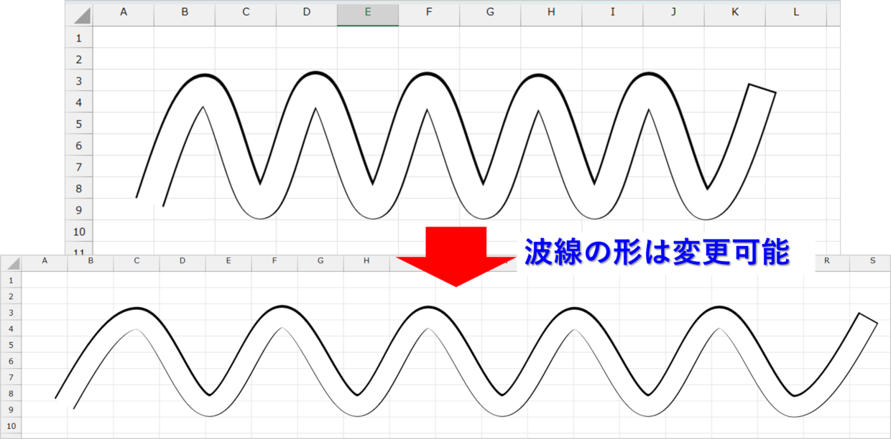The width and height of the screenshot is (891, 439).
Task: Click the blue text 波線の形は変更可能
Action: (657, 252)
